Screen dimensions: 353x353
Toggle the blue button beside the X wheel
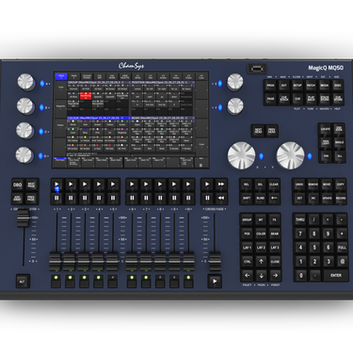(x=261, y=156)
